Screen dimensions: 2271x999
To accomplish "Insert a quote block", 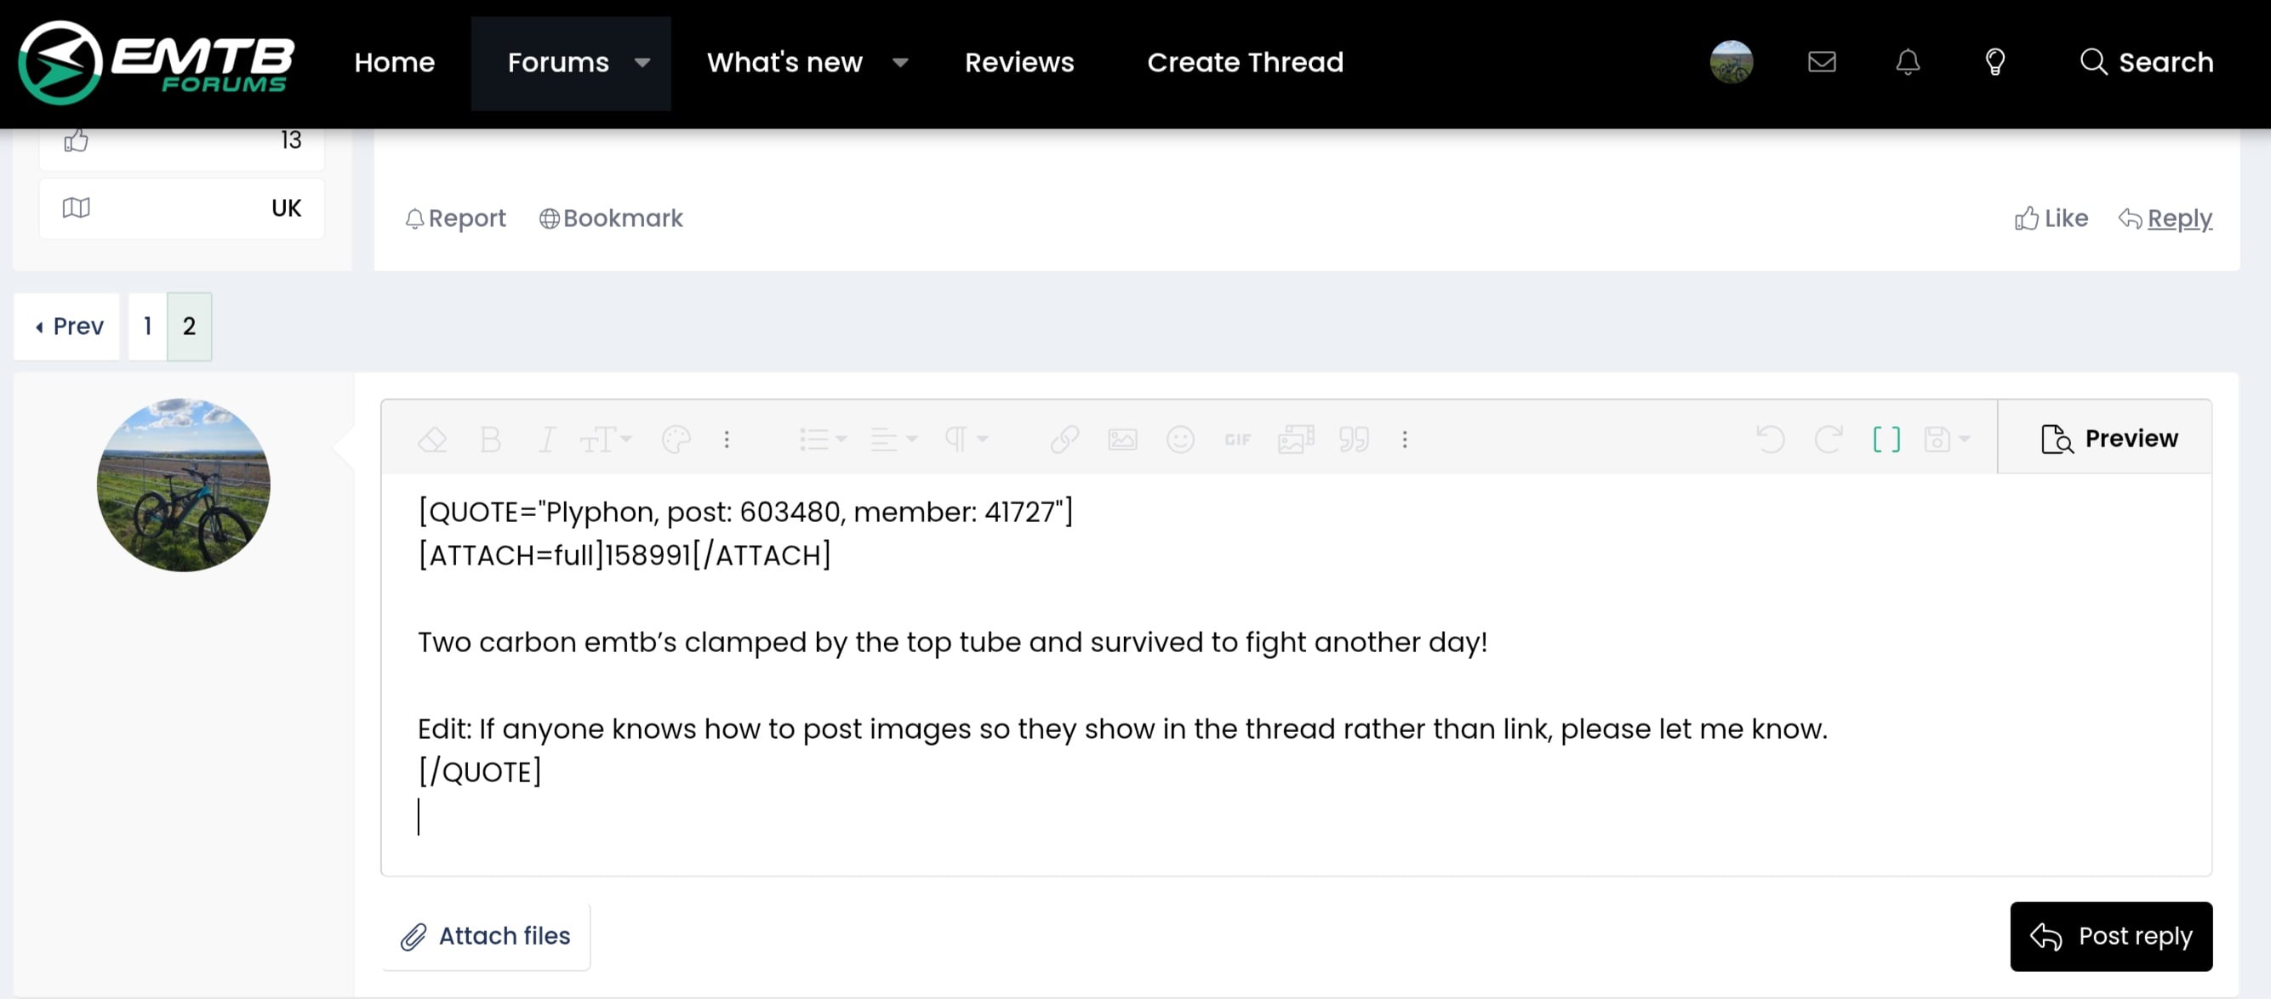I will click(x=1354, y=439).
